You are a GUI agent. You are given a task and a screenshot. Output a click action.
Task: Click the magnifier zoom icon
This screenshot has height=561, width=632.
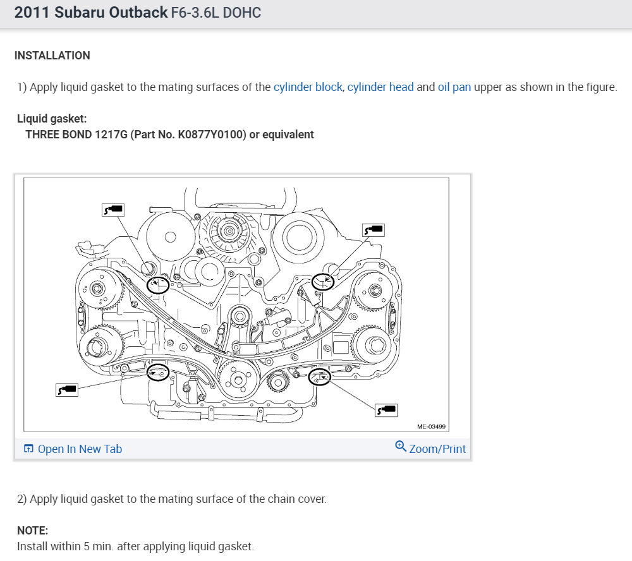(x=401, y=446)
